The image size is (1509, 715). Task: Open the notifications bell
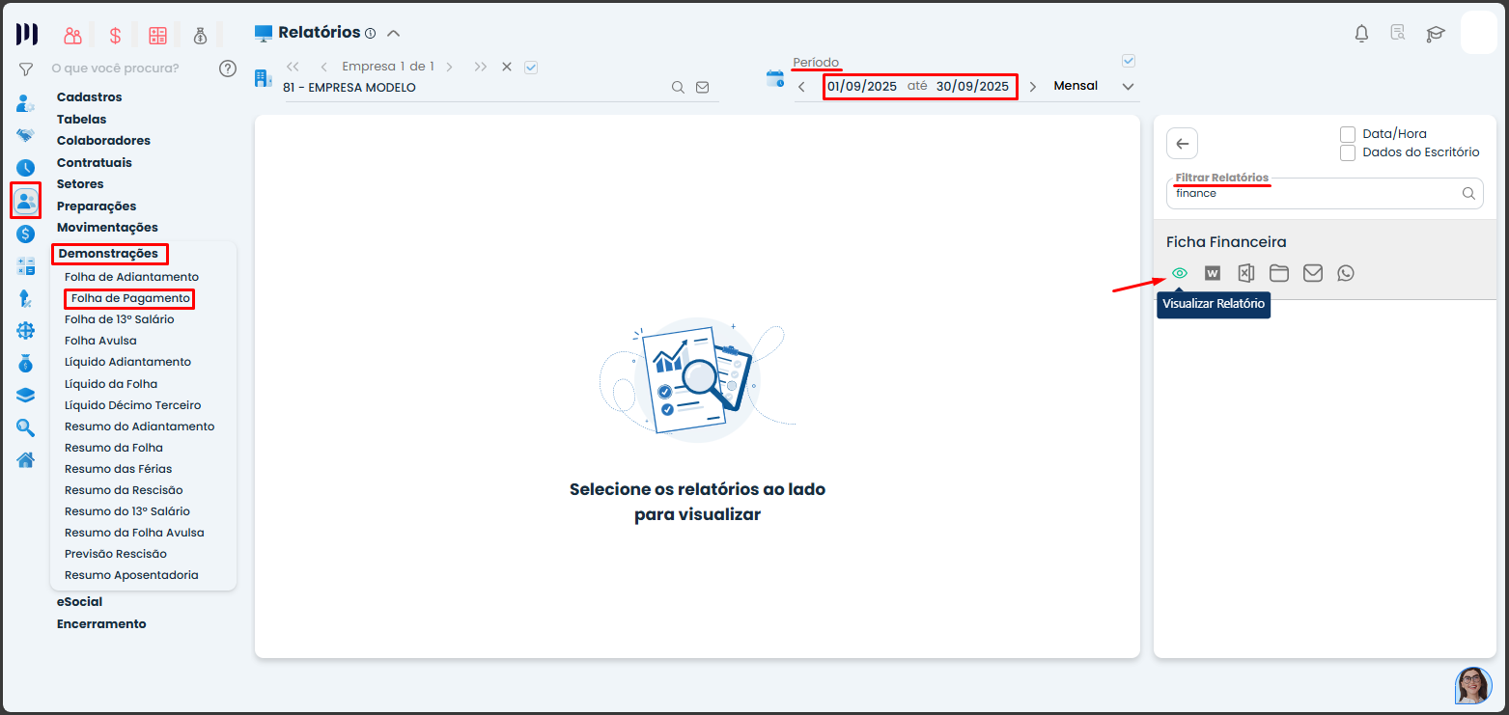coord(1361,34)
